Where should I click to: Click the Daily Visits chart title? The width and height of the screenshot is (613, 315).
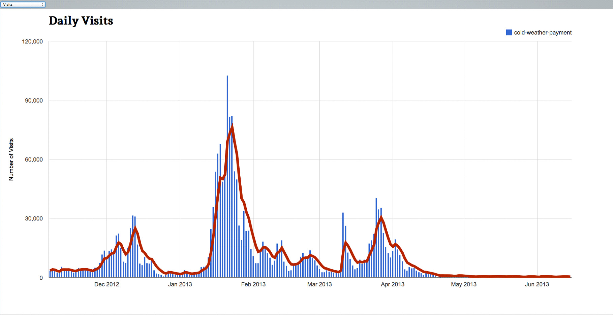pyautogui.click(x=81, y=21)
